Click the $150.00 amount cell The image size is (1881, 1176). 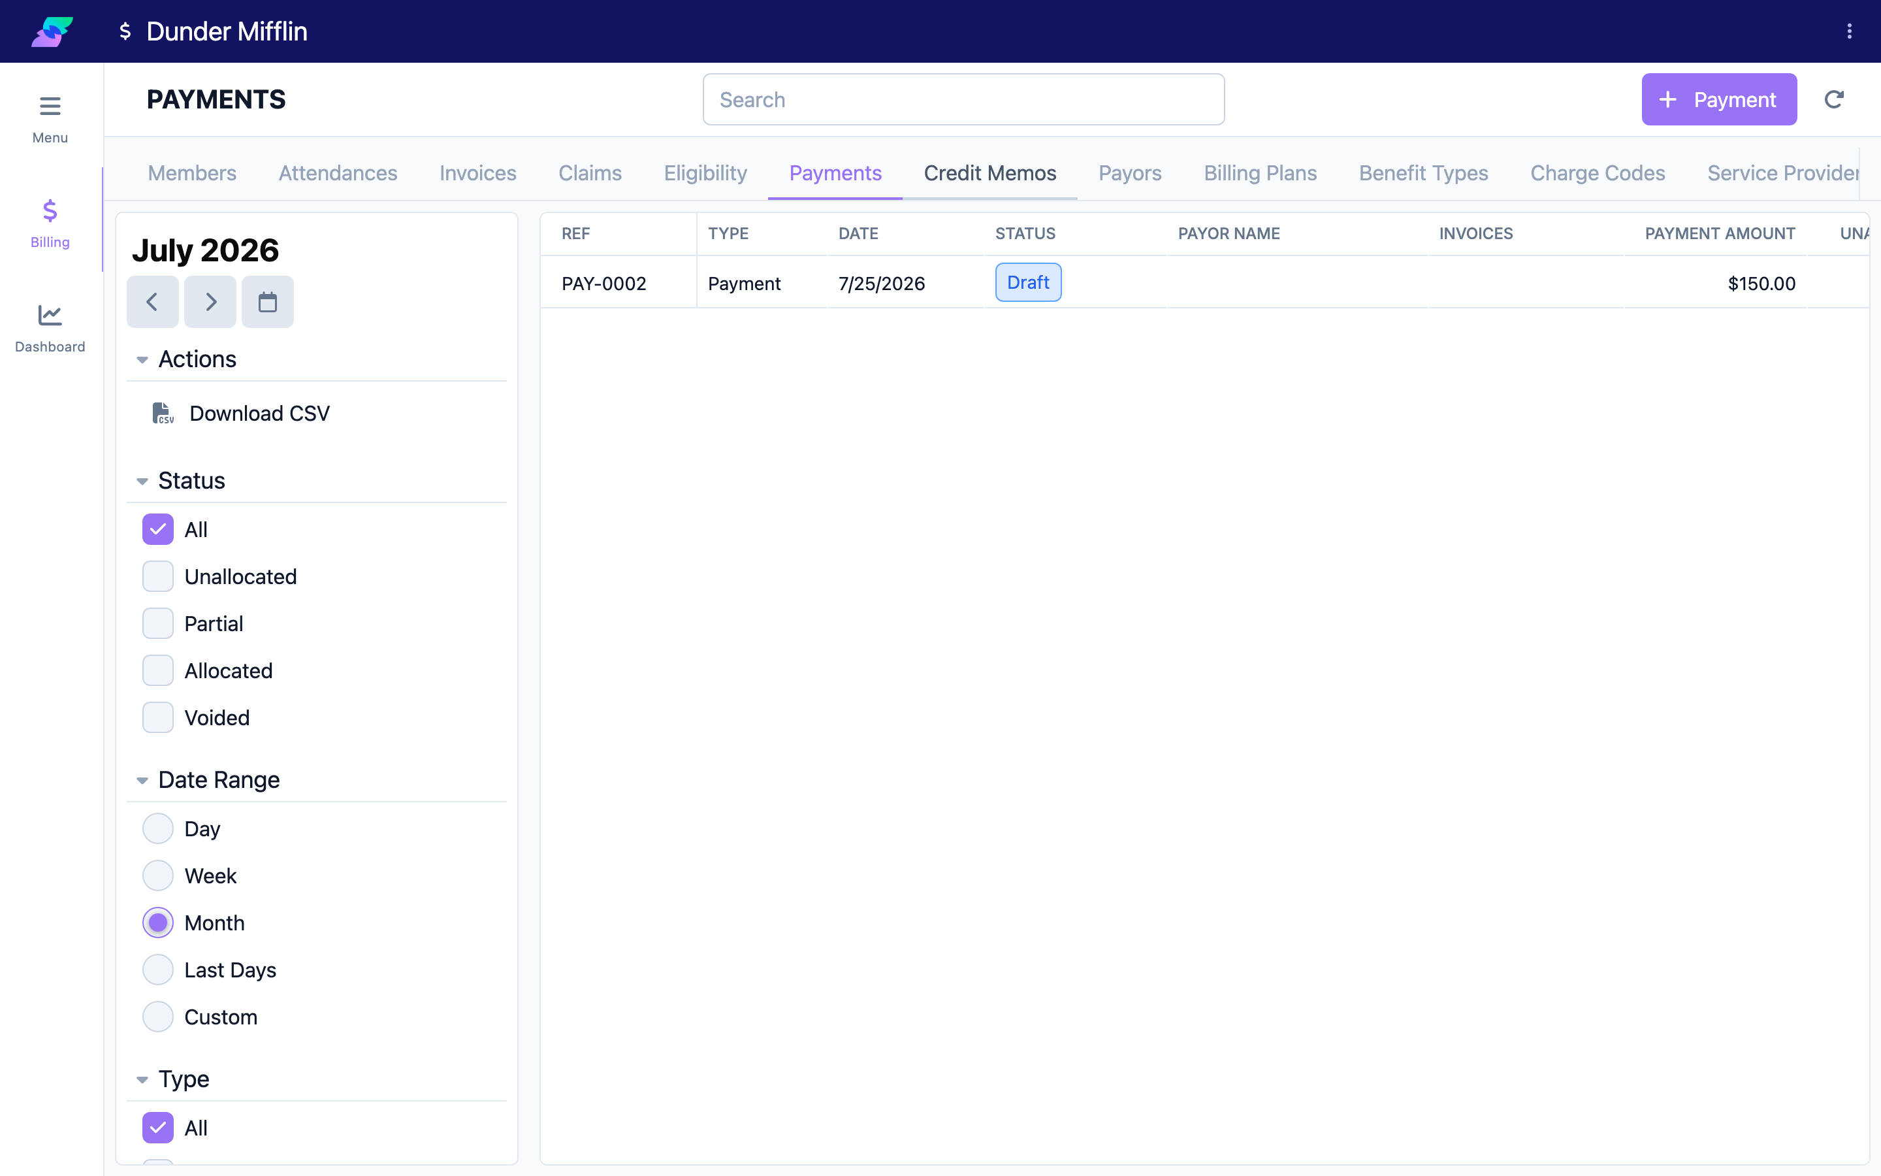(x=1761, y=283)
